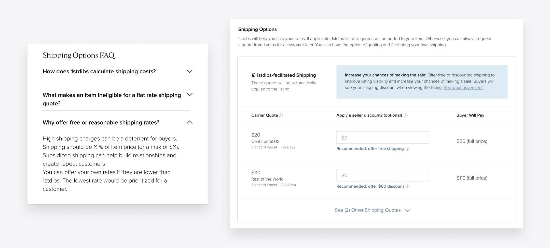Image resolution: width=550 pixels, height=248 pixels.
Task: Click 'Standard Parcel | 3-5 Days' text
Action: point(273,185)
